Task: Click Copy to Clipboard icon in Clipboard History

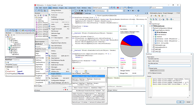Action: [76, 71]
